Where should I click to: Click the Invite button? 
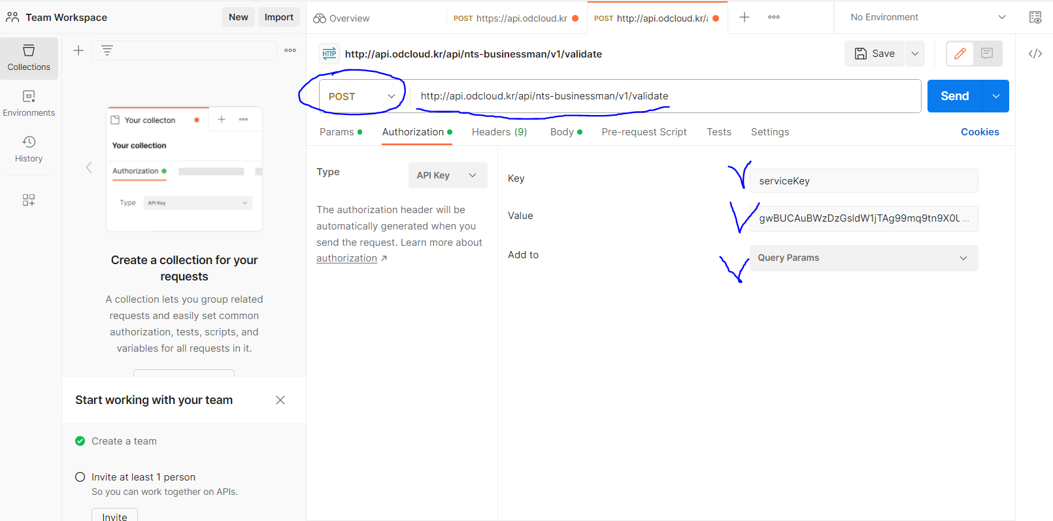point(114,516)
